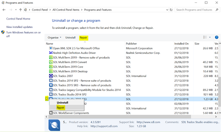Sort by the Installed On column header
221x132 pixels.
coord(181,44)
